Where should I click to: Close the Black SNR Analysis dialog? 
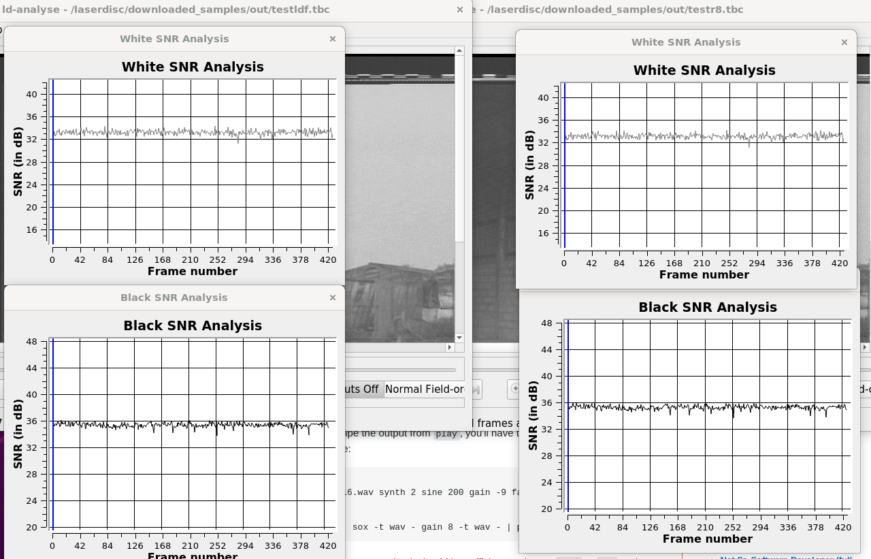333,298
